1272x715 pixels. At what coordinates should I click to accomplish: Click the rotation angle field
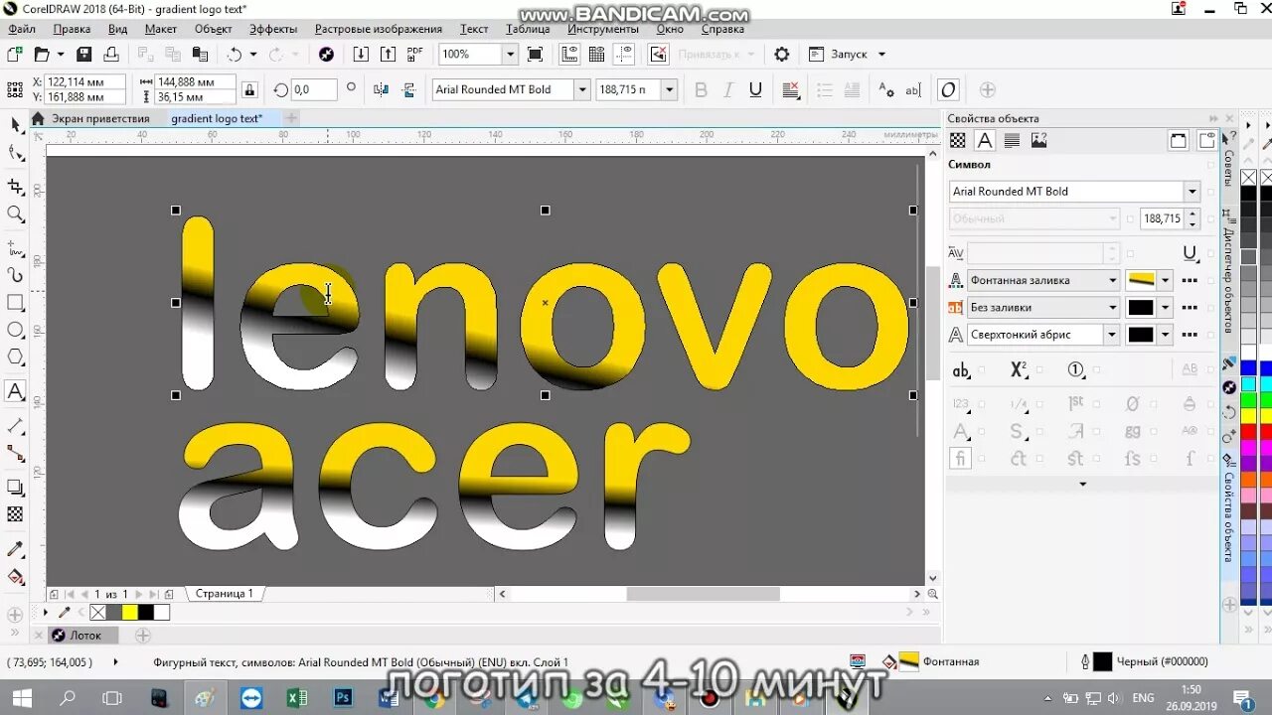pyautogui.click(x=313, y=89)
